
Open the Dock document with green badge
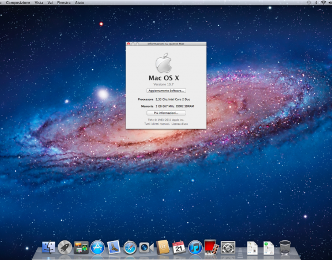click(269, 248)
